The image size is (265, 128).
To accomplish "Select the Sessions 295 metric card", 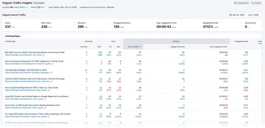I will [x=93, y=25].
